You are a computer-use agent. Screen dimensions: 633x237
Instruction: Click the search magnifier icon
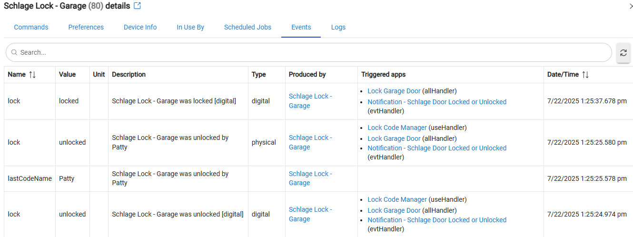[x=14, y=52]
